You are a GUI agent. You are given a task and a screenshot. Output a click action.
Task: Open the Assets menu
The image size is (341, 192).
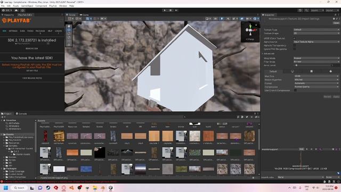[x=16, y=6]
